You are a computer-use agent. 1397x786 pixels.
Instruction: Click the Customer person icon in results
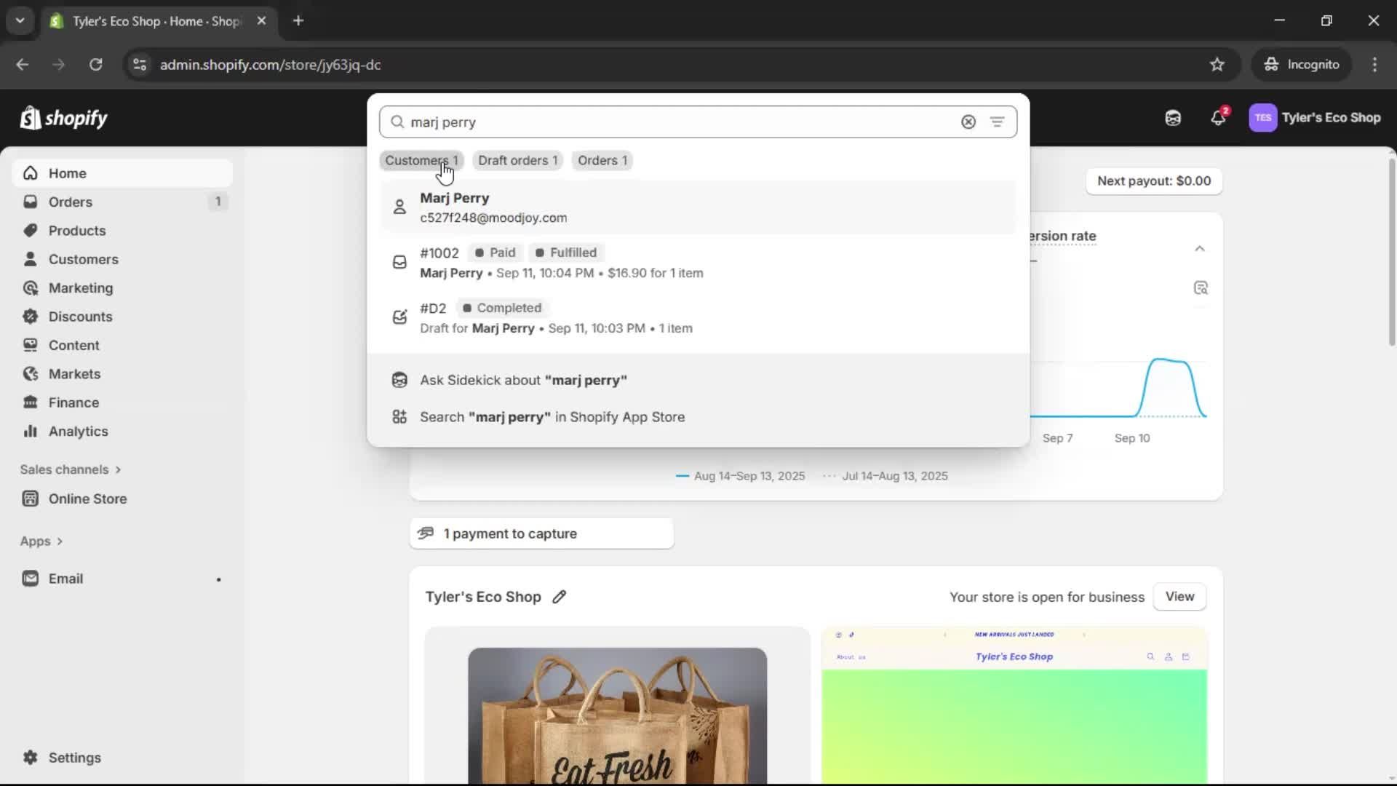click(x=399, y=207)
